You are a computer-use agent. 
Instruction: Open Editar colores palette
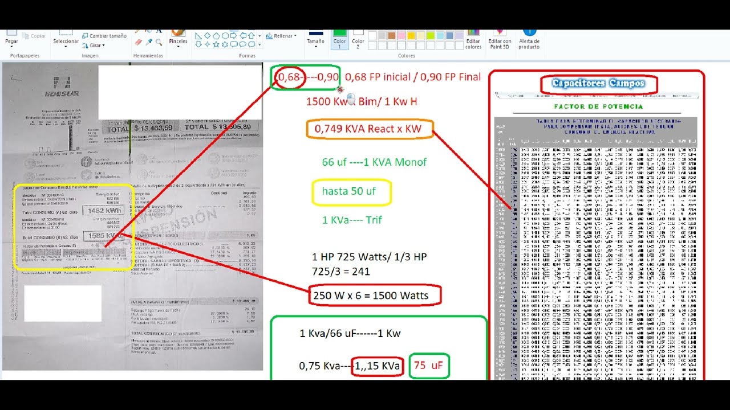(x=473, y=39)
